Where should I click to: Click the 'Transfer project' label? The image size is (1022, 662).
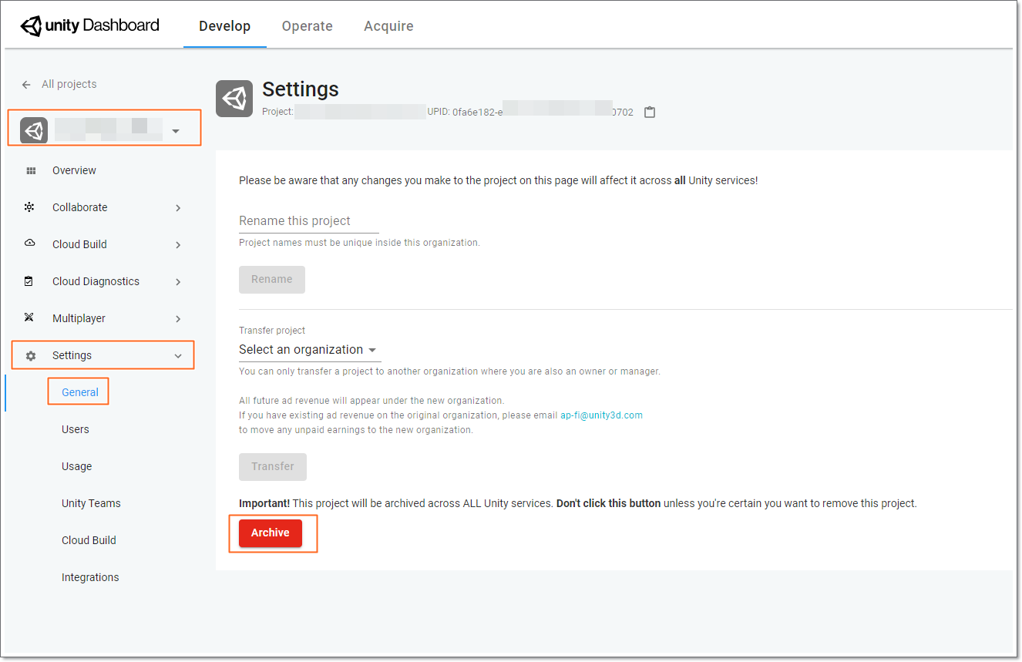point(272,331)
